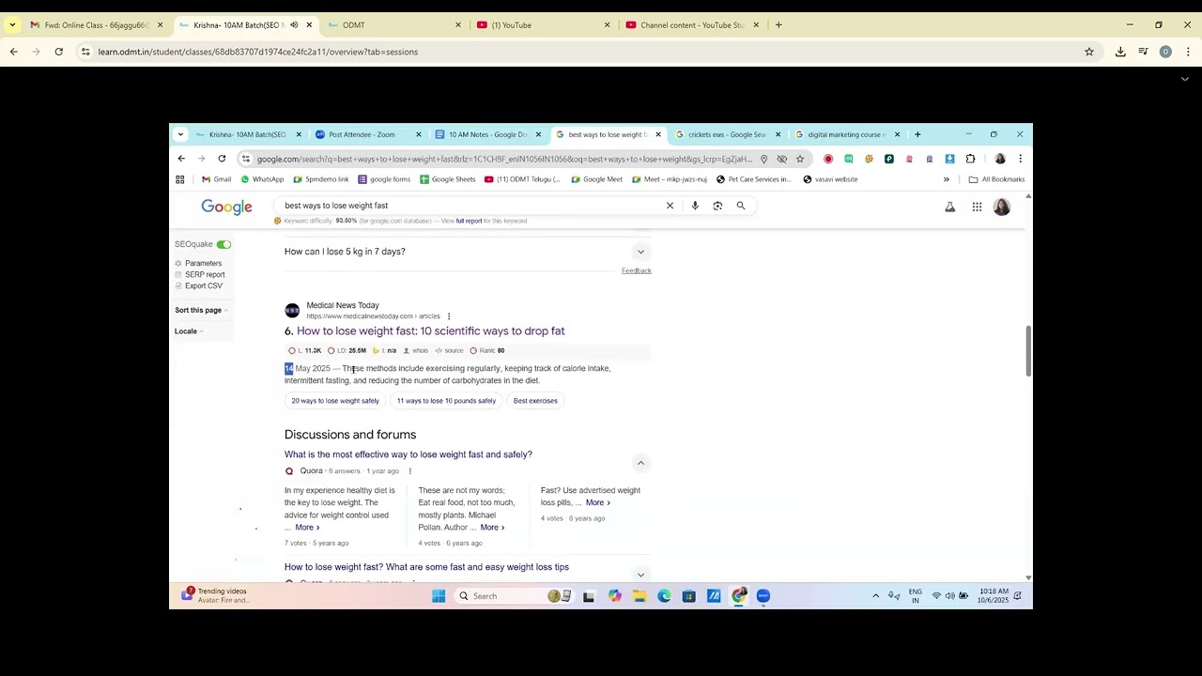Open the SEOquake 'full report' link

click(x=469, y=221)
